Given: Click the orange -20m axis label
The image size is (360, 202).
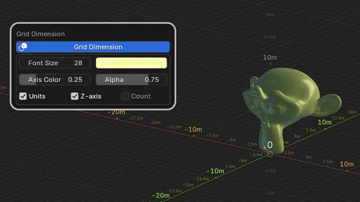Looking at the screenshot, I should point(116,112).
